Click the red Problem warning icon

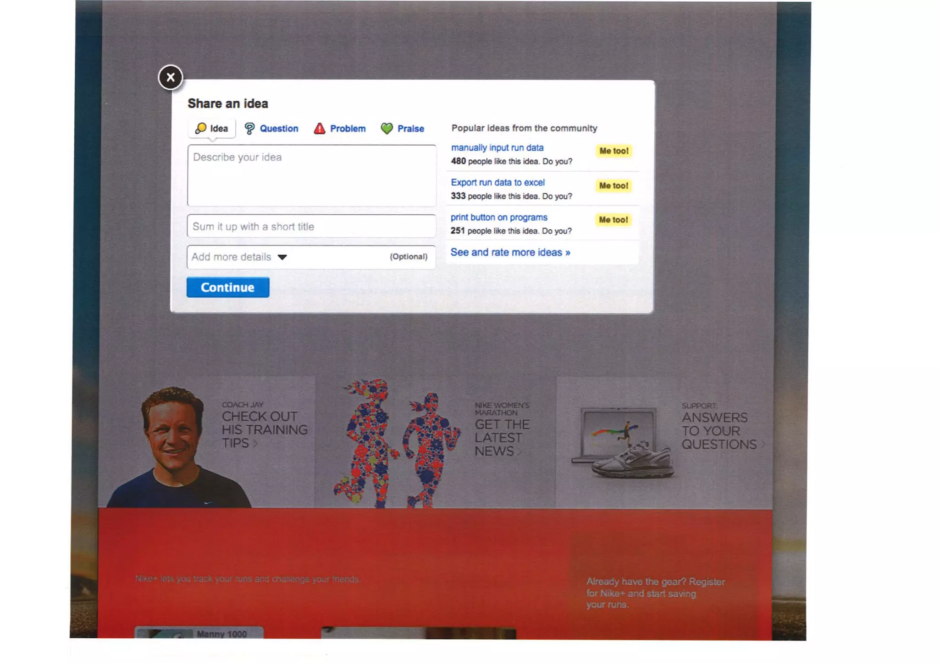pos(319,129)
